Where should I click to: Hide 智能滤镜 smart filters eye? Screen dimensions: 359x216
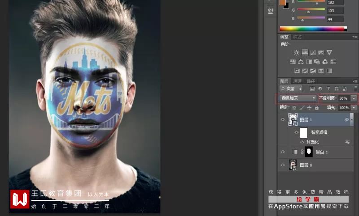point(297,132)
